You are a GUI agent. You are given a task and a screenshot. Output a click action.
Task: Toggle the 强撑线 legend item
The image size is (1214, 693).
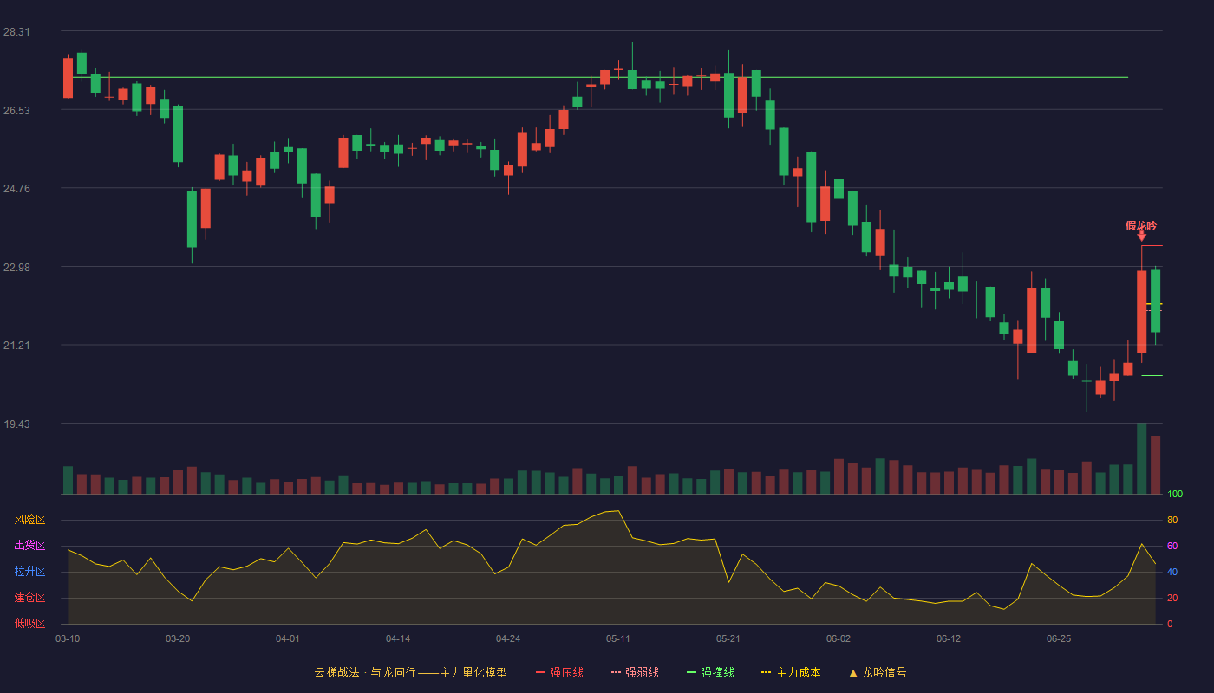pos(710,672)
